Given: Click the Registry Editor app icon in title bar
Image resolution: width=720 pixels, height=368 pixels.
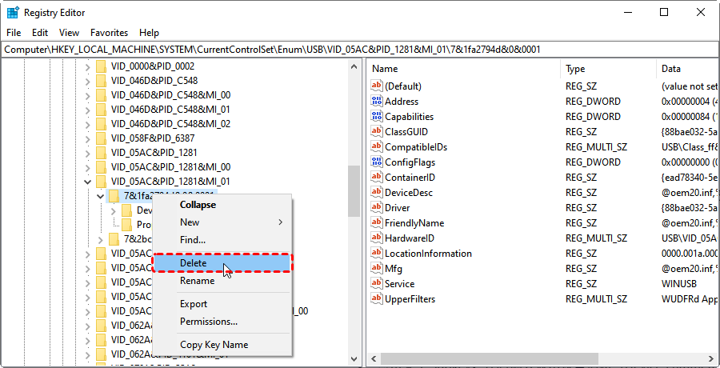Looking at the screenshot, I should [x=13, y=13].
